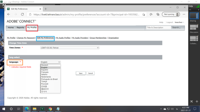Click the Title & Description search field
Image resolution: width=200 pixels, height=112 pixels.
pos(158,28)
